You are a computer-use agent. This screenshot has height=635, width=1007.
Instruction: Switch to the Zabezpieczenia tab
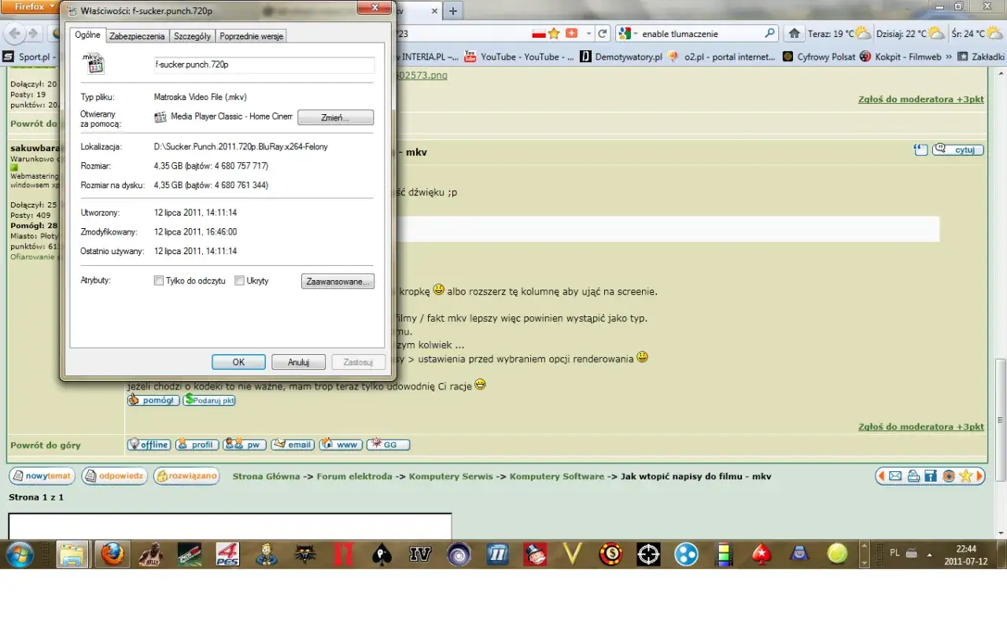coord(137,36)
